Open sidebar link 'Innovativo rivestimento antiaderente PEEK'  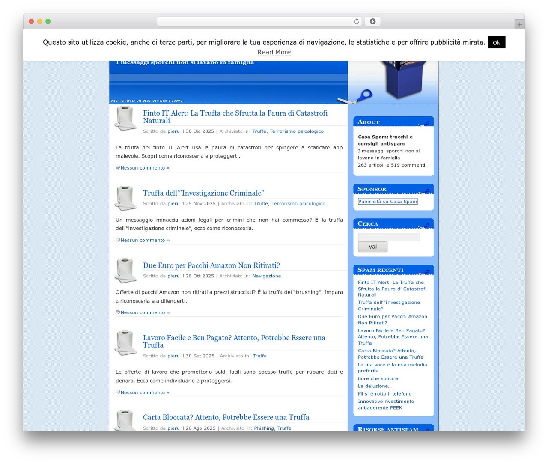(x=386, y=405)
